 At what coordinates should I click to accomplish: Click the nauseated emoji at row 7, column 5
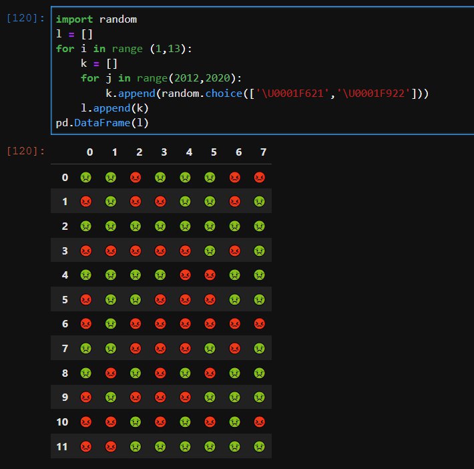point(210,348)
